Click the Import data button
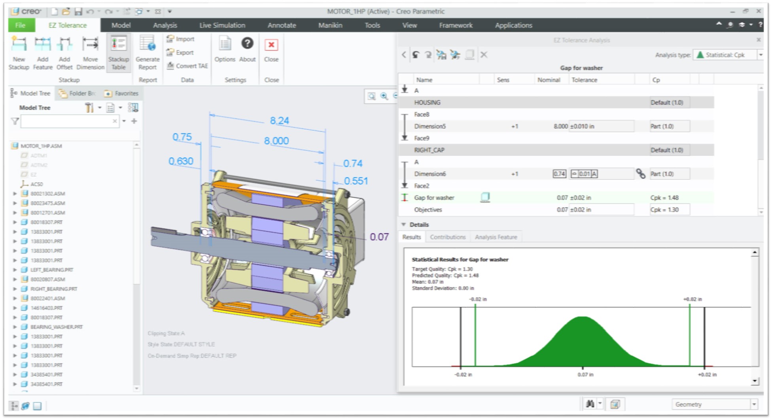Image resolution: width=772 pixels, height=420 pixels. 180,39
